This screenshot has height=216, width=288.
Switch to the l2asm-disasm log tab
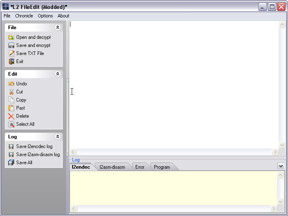click(x=112, y=167)
